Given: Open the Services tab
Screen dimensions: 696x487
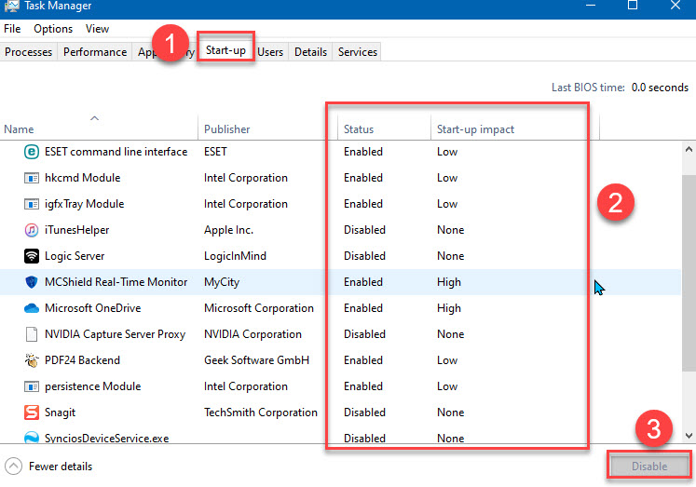Looking at the screenshot, I should pyautogui.click(x=358, y=52).
